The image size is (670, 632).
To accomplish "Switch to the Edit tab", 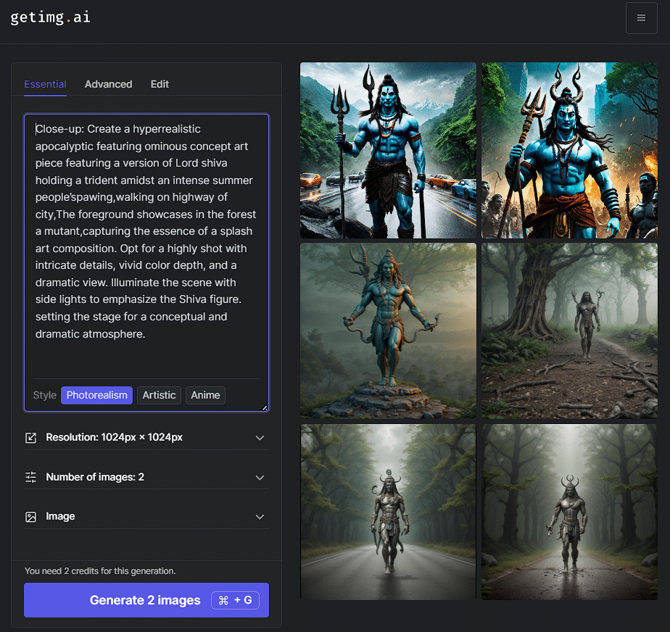I will [x=160, y=84].
